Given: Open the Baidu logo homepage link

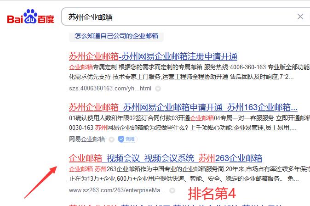Looking at the screenshot, I should click(30, 17).
